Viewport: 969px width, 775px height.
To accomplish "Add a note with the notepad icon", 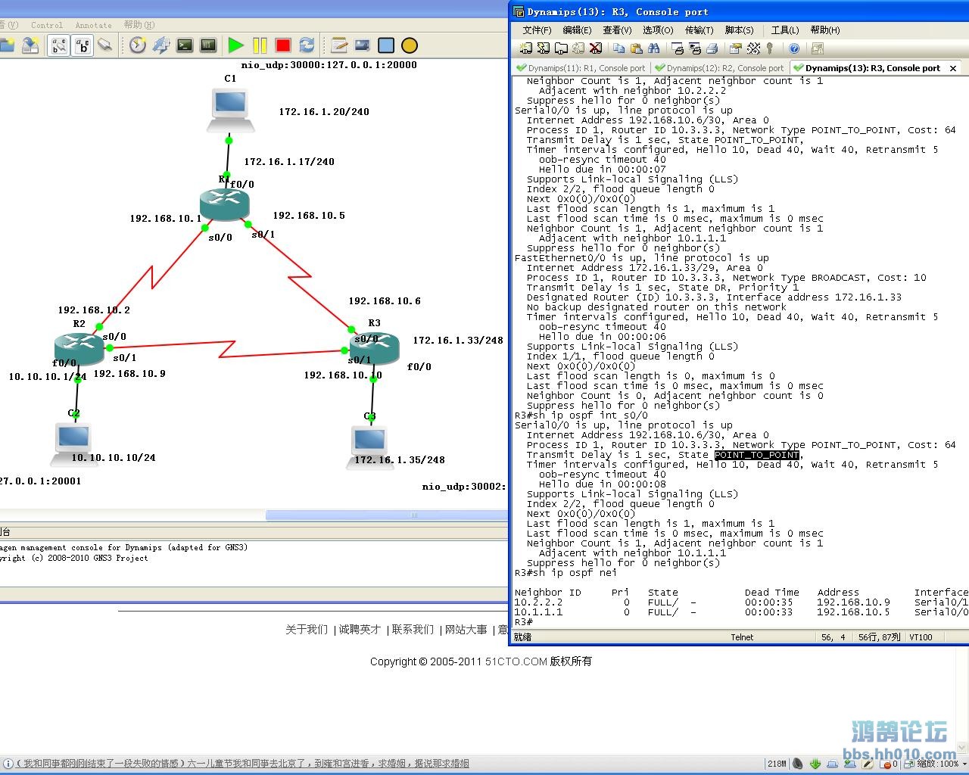I will point(340,46).
